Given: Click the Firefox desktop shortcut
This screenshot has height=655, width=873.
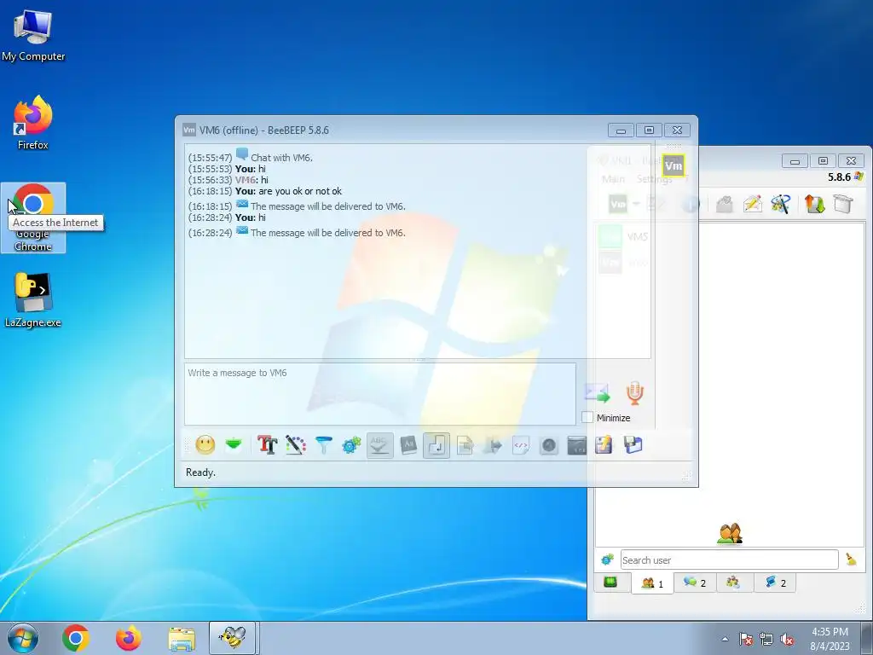Looking at the screenshot, I should 33,123.
